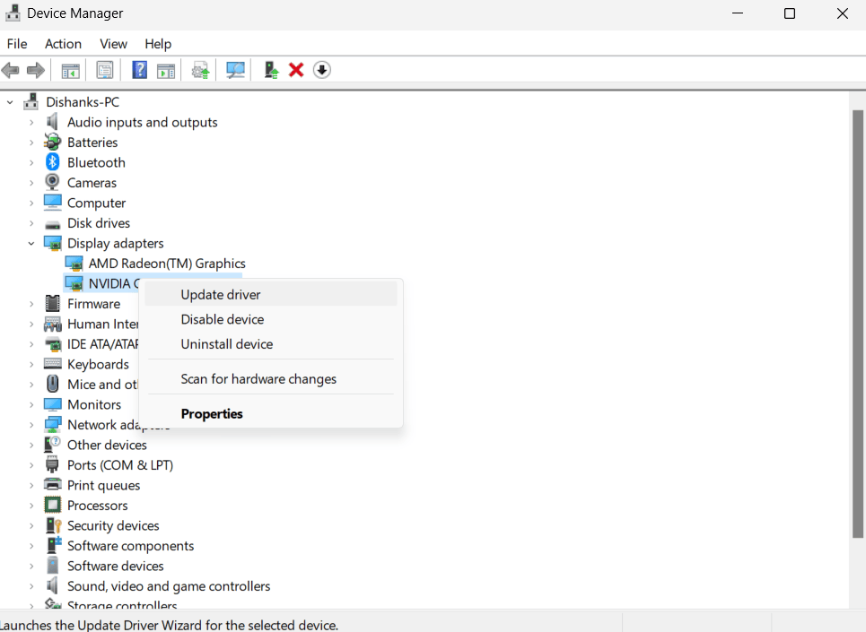The width and height of the screenshot is (866, 632).
Task: Open the Action menu
Action: point(63,43)
